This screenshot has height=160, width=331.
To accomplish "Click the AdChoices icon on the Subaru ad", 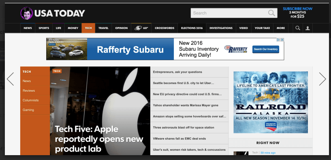I will point(278,40).
